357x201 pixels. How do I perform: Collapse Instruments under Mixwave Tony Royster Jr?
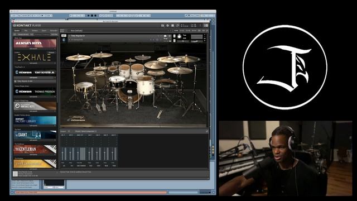34,78
